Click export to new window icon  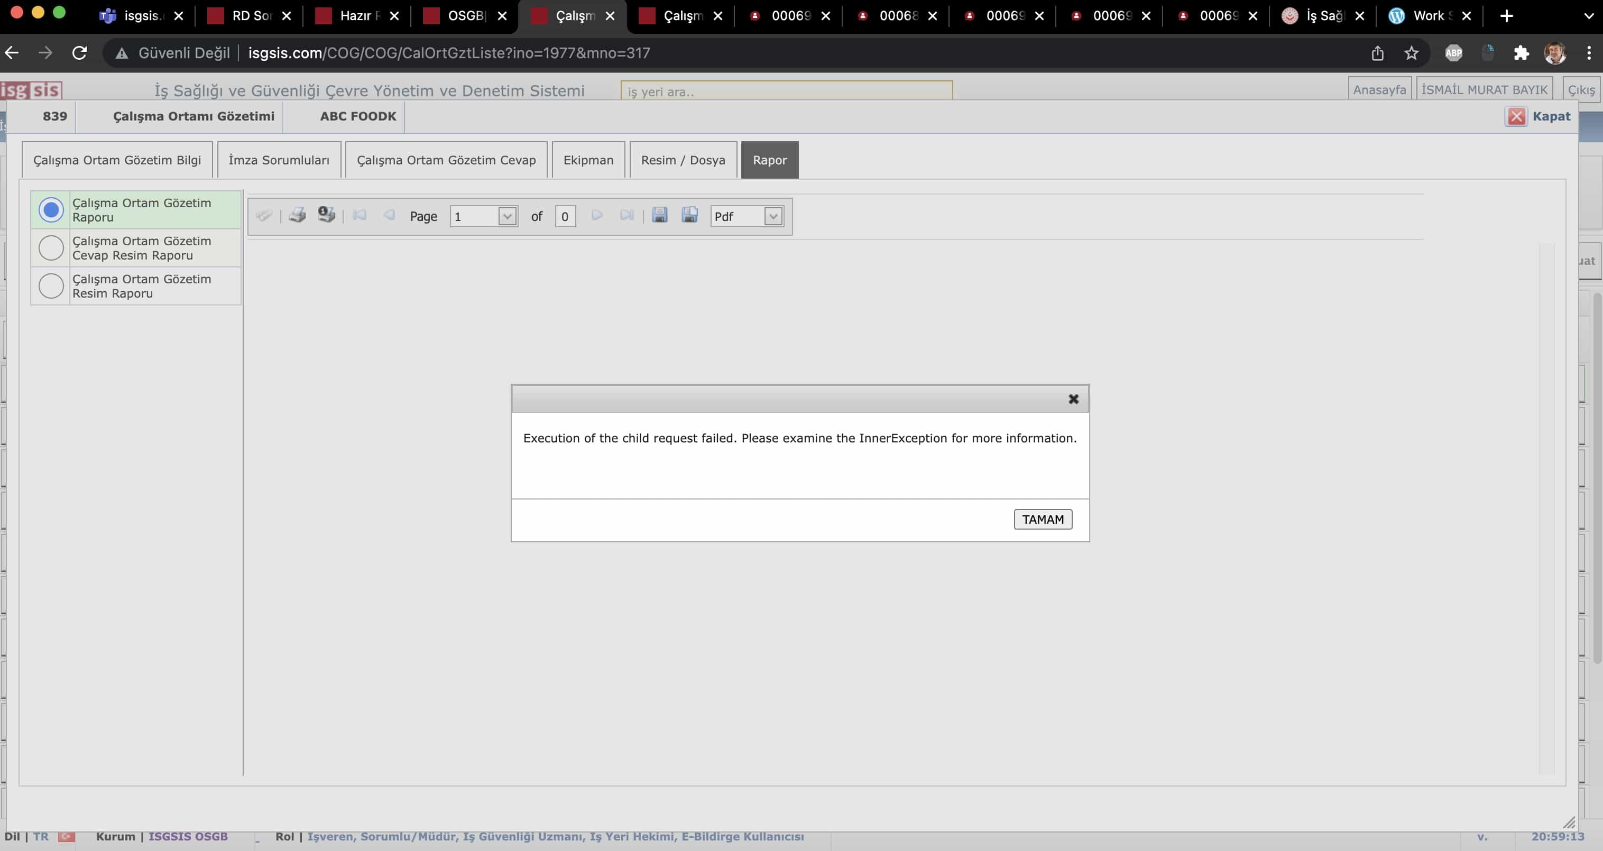[x=689, y=215]
